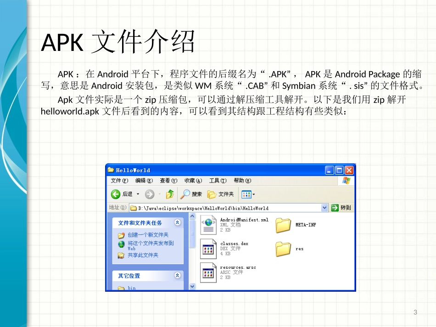
Task: Click the resources.arsc file name
Action: pos(238,267)
